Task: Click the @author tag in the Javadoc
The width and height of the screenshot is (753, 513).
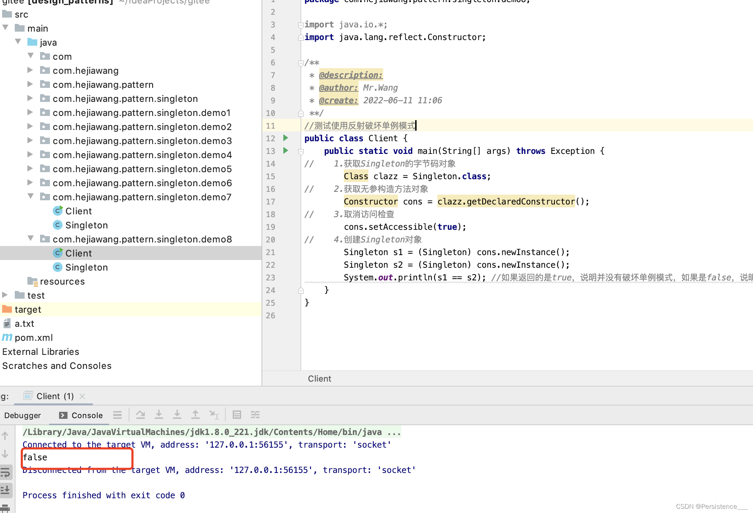Action: coord(338,87)
